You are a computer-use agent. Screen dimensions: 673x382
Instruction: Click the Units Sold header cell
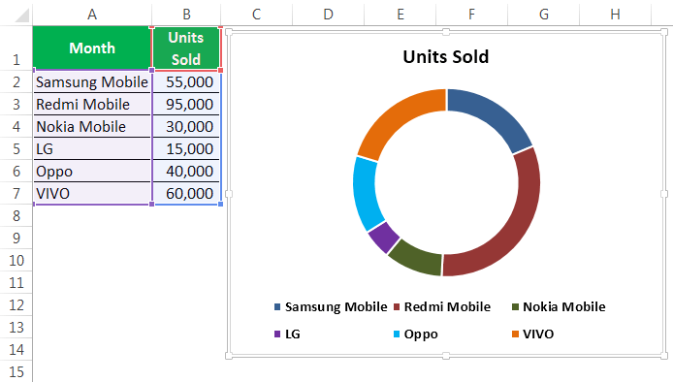[186, 48]
